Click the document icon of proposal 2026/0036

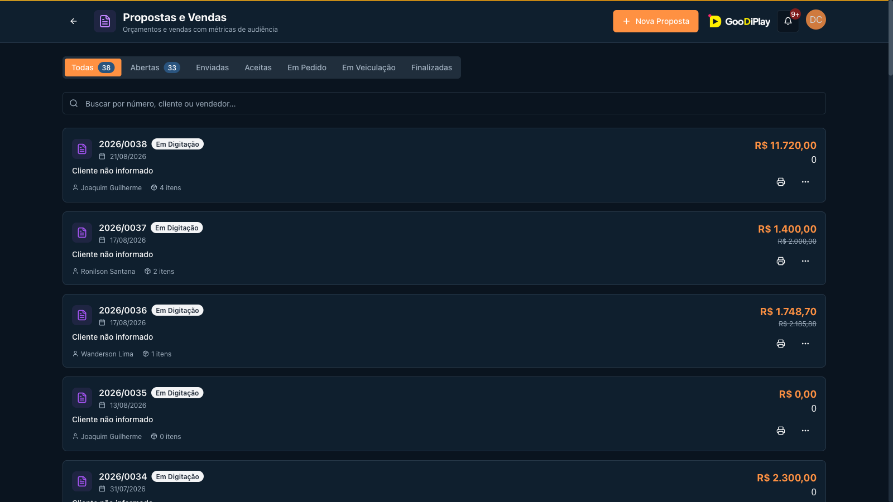[x=82, y=315]
